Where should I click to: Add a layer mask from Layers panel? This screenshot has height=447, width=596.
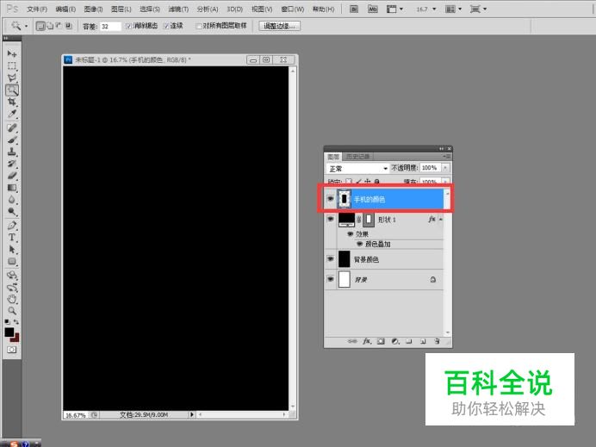[381, 341]
